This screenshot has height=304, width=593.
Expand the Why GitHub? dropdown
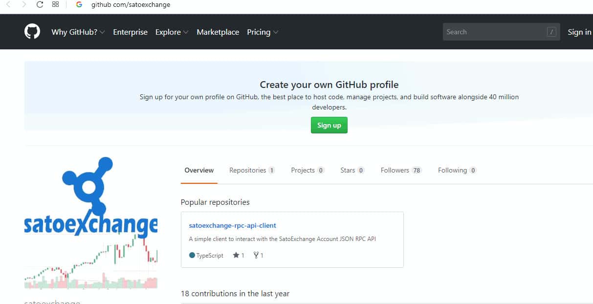(78, 32)
